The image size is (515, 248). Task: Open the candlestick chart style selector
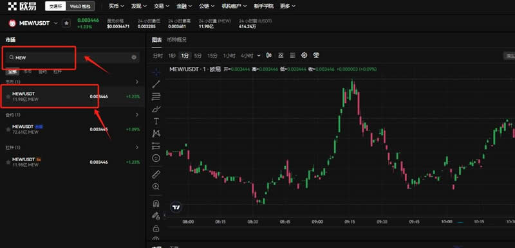click(x=269, y=55)
